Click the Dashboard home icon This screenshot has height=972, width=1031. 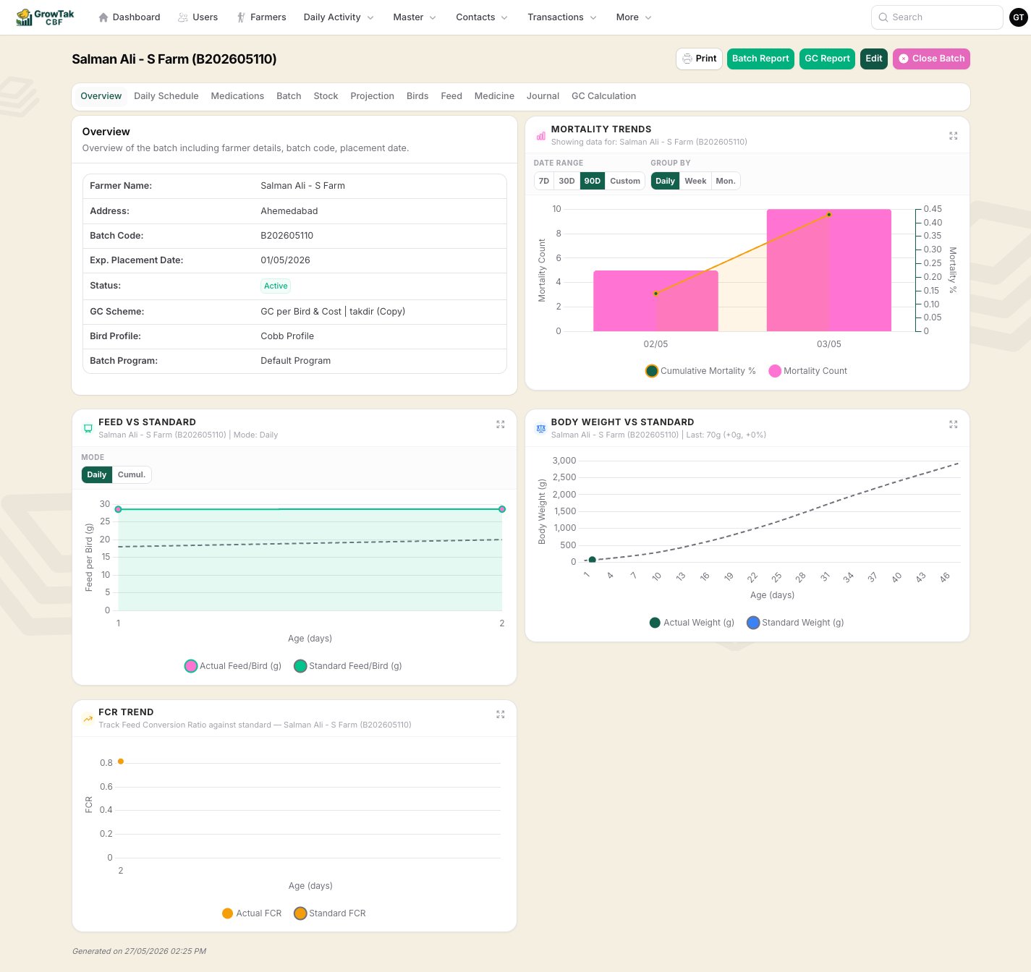(103, 17)
